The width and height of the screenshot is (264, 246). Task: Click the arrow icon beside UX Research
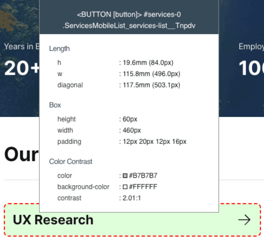(x=244, y=220)
